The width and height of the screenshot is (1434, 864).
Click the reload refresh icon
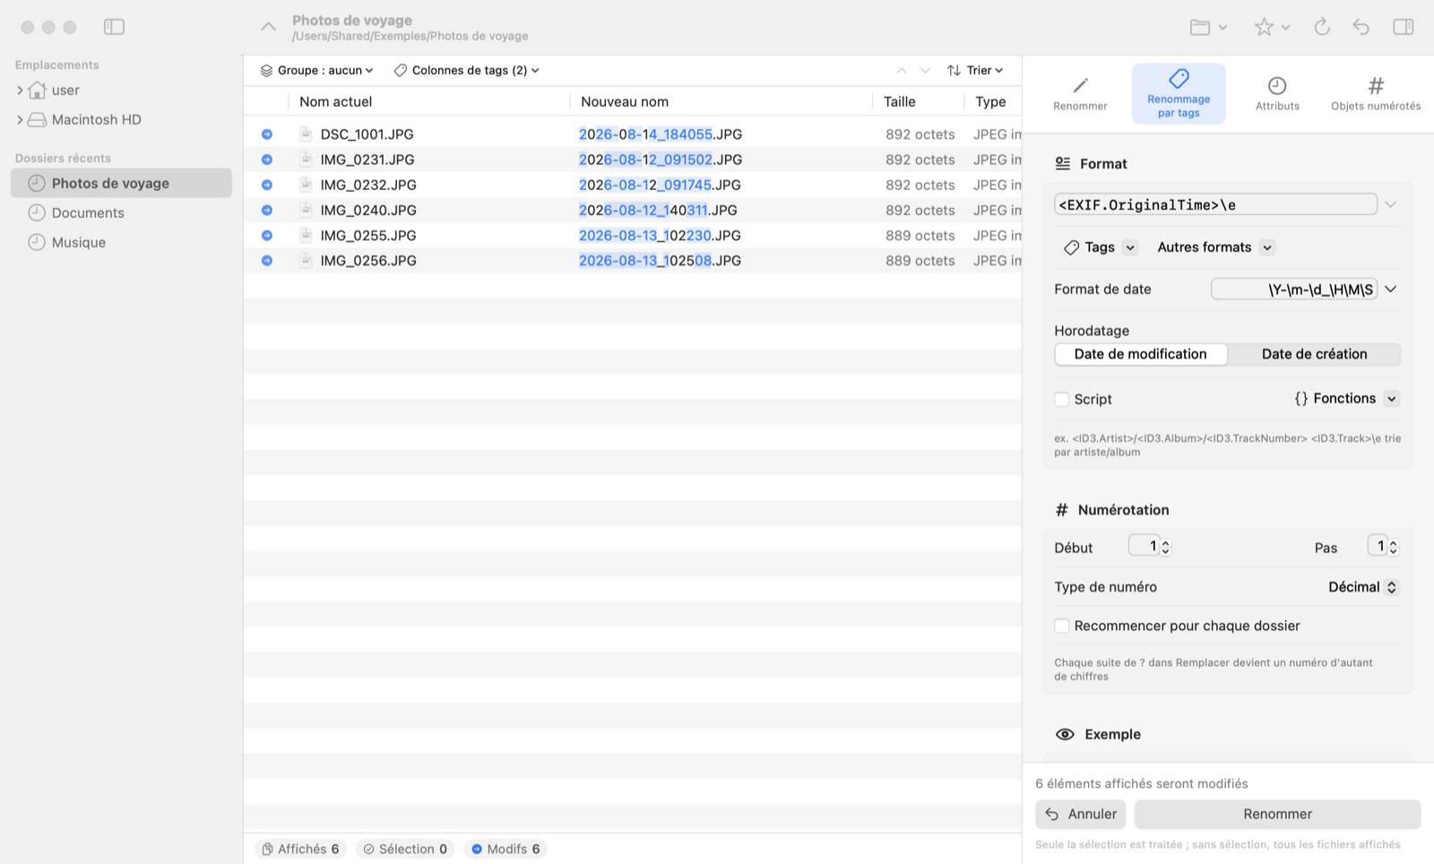(1322, 27)
